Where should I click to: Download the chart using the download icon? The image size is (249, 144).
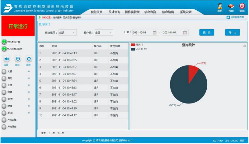tap(245, 46)
